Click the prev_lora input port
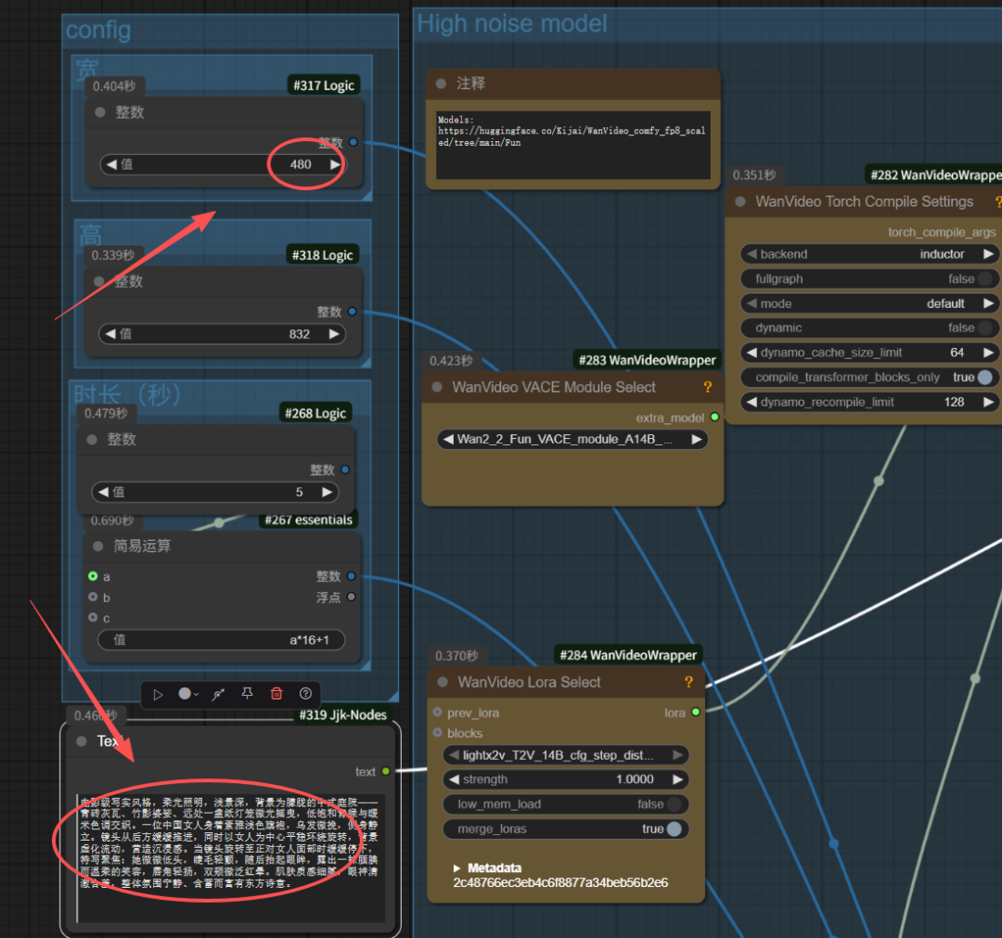The width and height of the screenshot is (1002, 938). (438, 712)
